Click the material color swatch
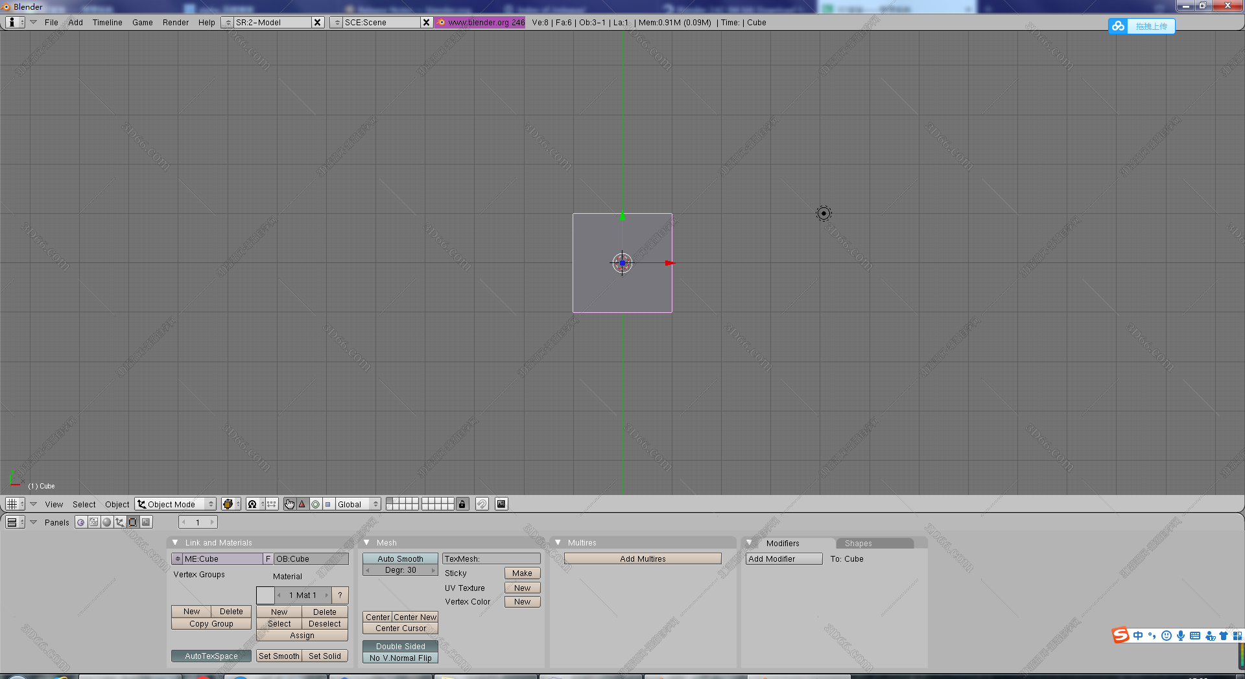Viewport: 1245px width, 679px height. (265, 595)
